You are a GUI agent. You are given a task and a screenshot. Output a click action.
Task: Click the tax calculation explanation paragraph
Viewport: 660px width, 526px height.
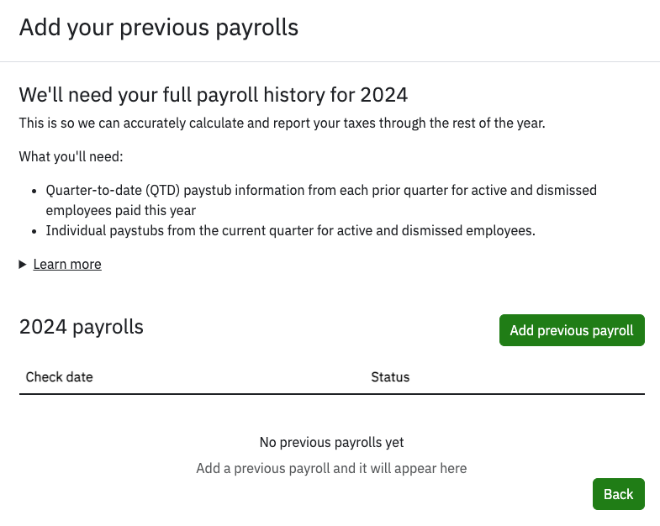tap(282, 123)
